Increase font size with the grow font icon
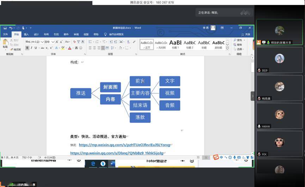The height and width of the screenshot is (187, 305). [57, 42]
